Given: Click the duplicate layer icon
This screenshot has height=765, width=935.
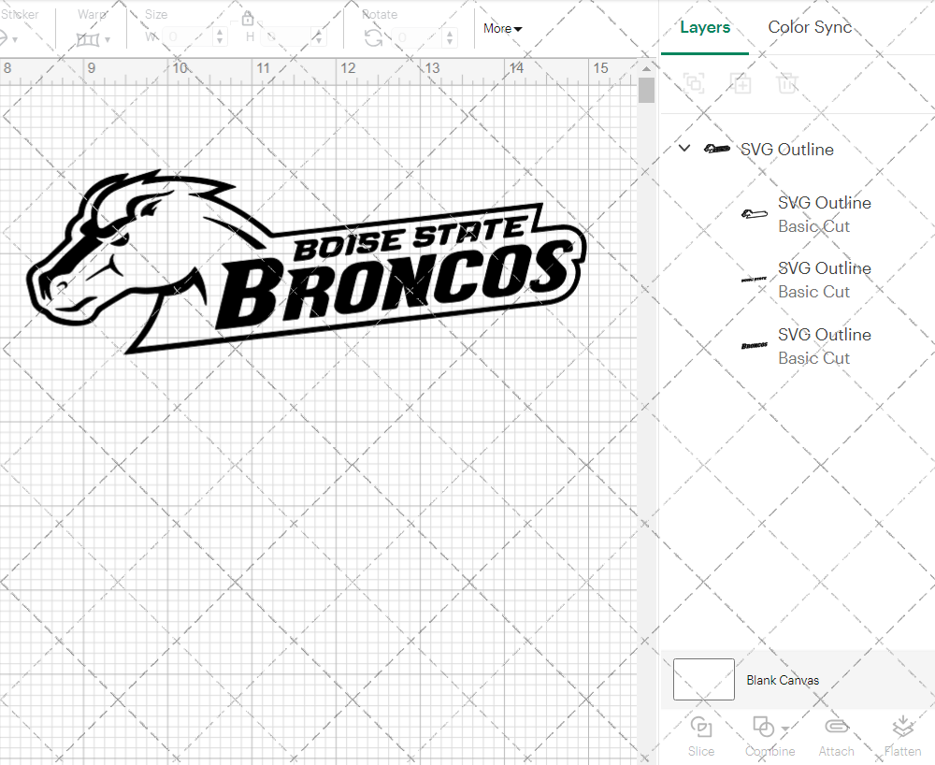Looking at the screenshot, I should click(741, 83).
